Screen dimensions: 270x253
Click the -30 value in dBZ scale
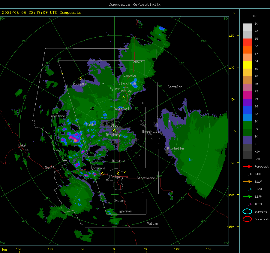click(257, 159)
